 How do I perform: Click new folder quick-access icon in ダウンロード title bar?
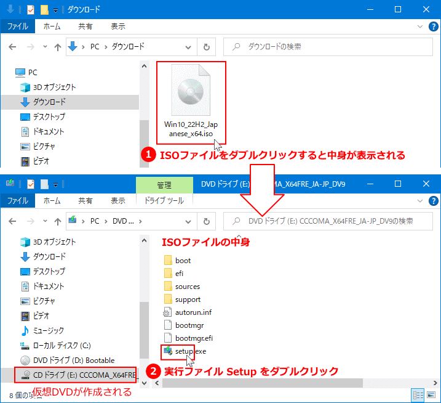(x=44, y=10)
